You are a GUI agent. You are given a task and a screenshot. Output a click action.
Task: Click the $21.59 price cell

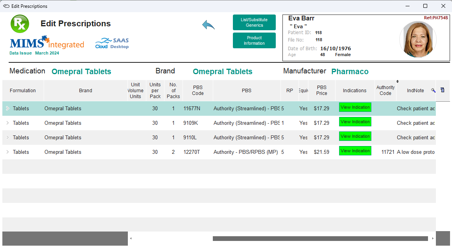[x=321, y=152]
